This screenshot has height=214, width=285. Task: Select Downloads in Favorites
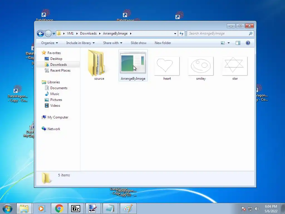(58, 65)
